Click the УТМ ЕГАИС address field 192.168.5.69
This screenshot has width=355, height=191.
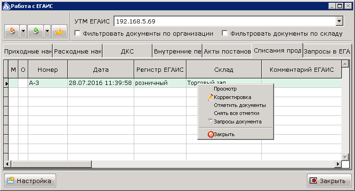pyautogui.click(x=225, y=22)
